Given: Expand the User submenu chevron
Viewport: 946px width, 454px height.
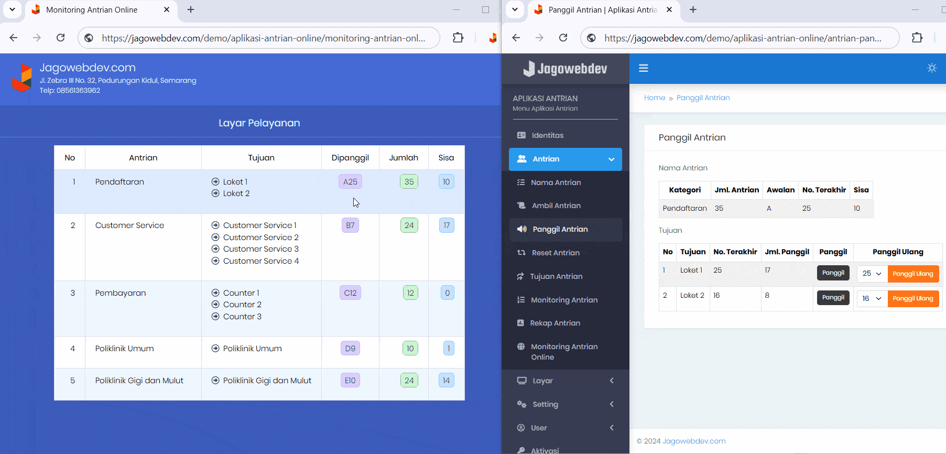Looking at the screenshot, I should [612, 428].
